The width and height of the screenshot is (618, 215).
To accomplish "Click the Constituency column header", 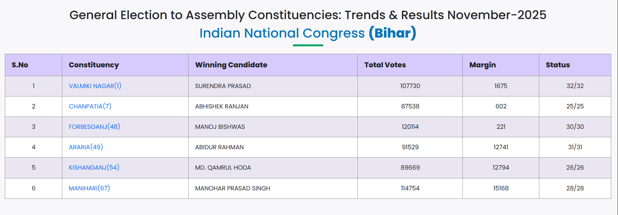I will point(94,65).
